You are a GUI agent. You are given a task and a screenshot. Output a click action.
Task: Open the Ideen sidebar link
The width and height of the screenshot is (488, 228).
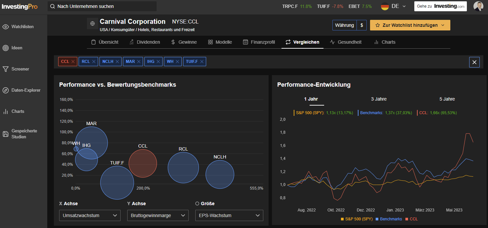coord(17,48)
